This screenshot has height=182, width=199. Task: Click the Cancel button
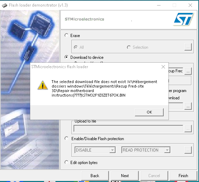coord(154,176)
